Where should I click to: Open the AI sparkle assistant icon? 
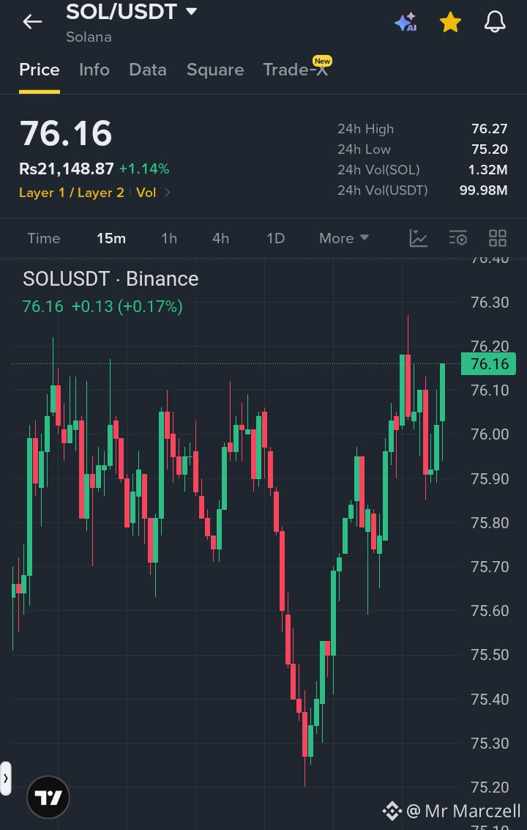coord(405,22)
